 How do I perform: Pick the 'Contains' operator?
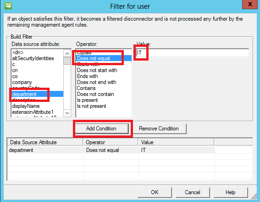click(86, 88)
